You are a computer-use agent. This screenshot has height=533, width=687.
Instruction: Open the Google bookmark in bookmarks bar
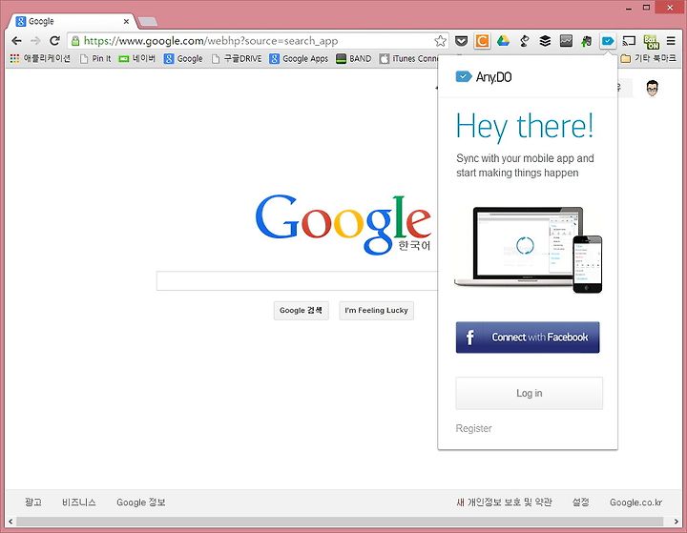point(183,58)
